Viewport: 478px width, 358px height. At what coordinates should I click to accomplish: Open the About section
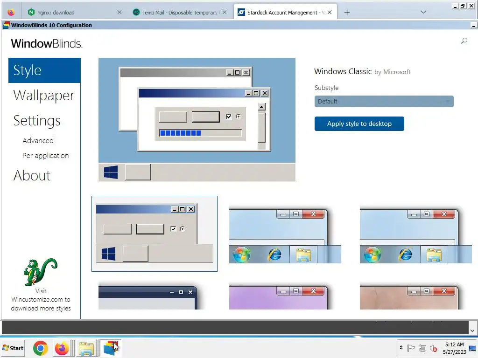tap(32, 176)
